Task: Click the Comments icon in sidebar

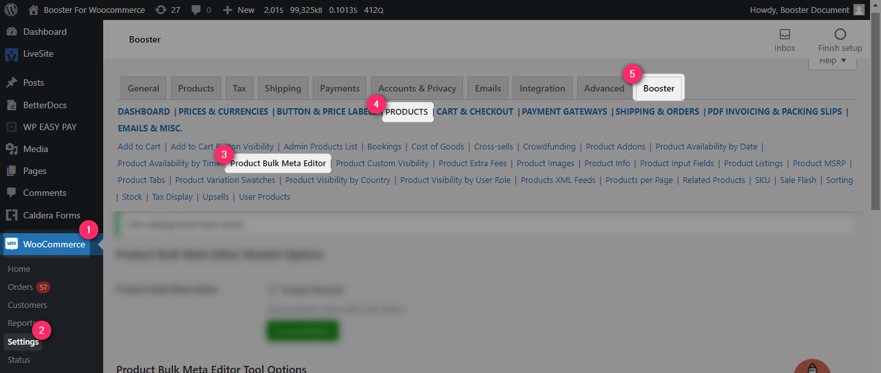Action: pyautogui.click(x=11, y=193)
